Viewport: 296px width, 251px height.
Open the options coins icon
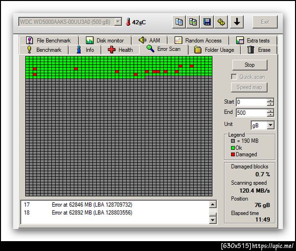point(221,22)
